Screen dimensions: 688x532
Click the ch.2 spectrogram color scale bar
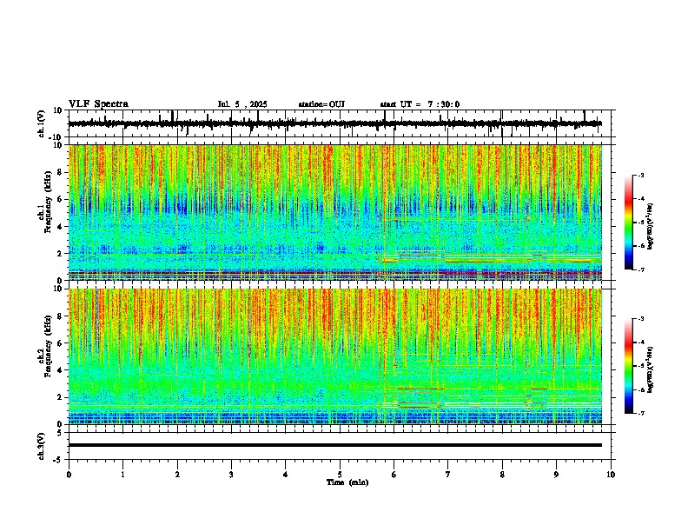pos(629,366)
